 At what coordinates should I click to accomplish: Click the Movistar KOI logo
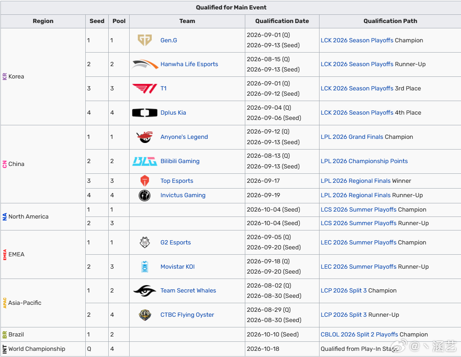pos(145,267)
